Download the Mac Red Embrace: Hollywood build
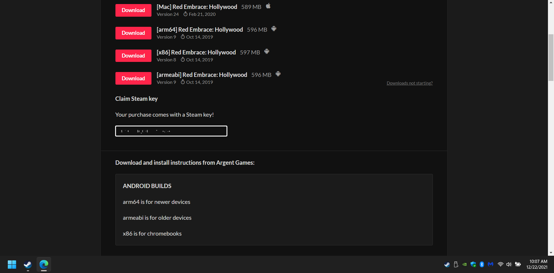Image resolution: width=554 pixels, height=273 pixels. tap(133, 10)
